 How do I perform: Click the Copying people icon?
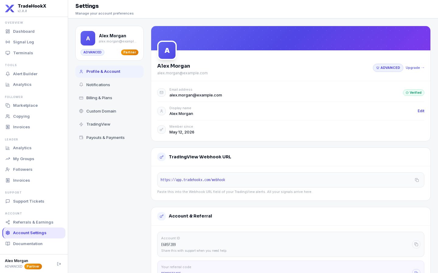pyautogui.click(x=8, y=116)
